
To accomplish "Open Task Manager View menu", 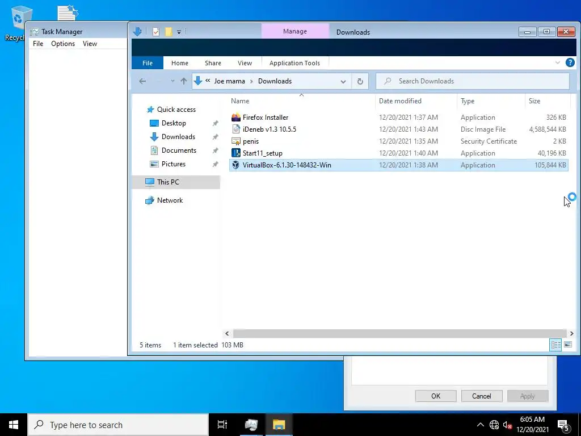I will point(90,44).
